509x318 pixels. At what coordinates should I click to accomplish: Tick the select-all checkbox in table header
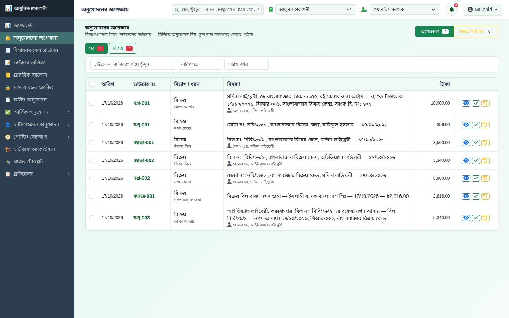(x=92, y=84)
